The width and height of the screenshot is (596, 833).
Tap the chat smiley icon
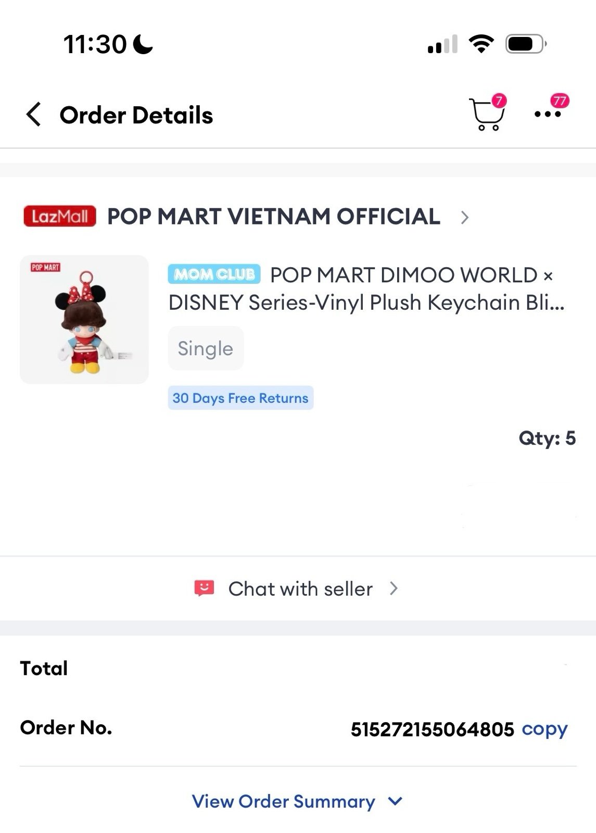point(204,588)
